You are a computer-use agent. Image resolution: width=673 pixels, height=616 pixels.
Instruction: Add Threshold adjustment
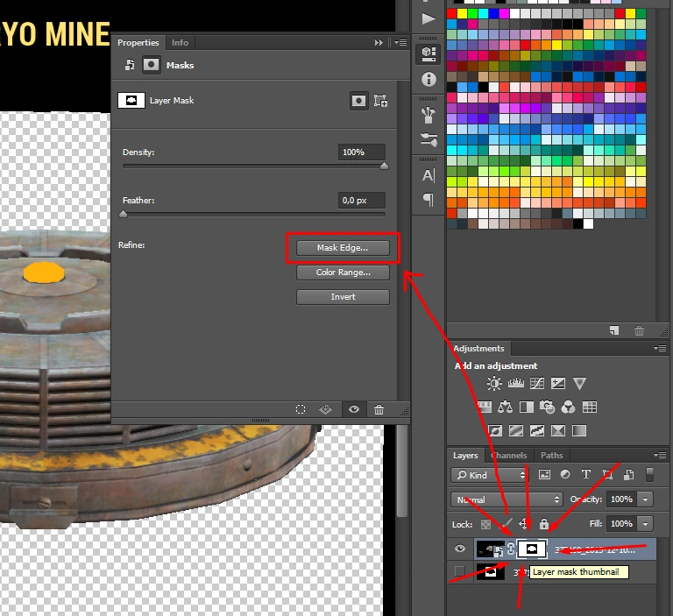click(x=537, y=430)
